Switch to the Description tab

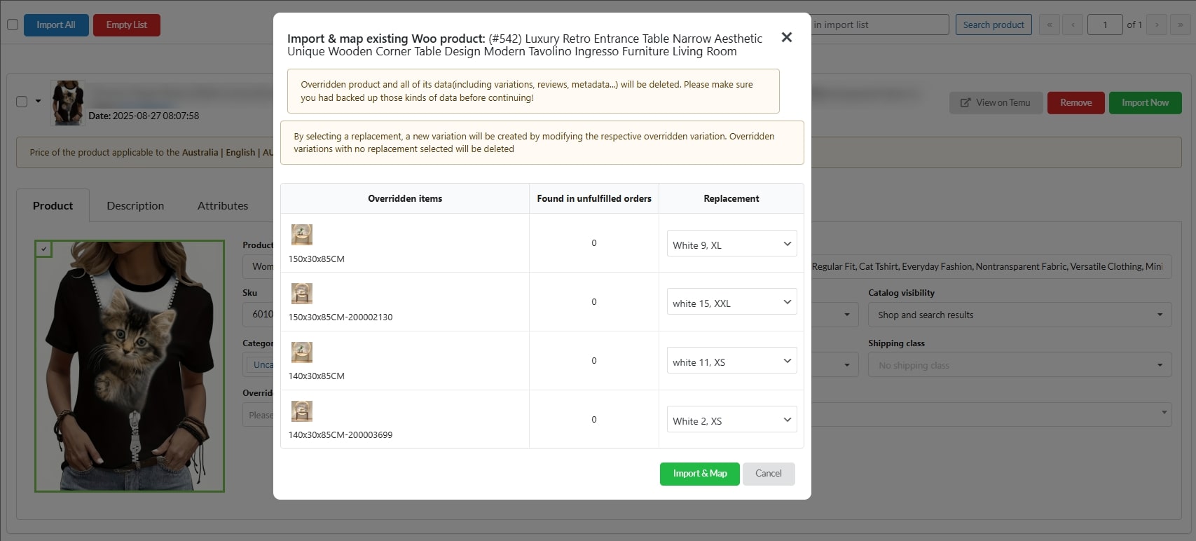[135, 205]
